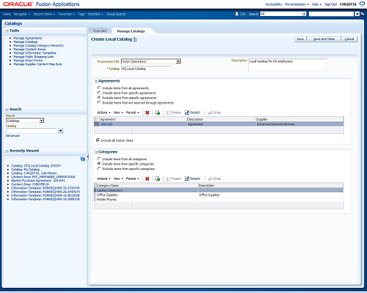Select Include items from specific categories

click(99, 164)
